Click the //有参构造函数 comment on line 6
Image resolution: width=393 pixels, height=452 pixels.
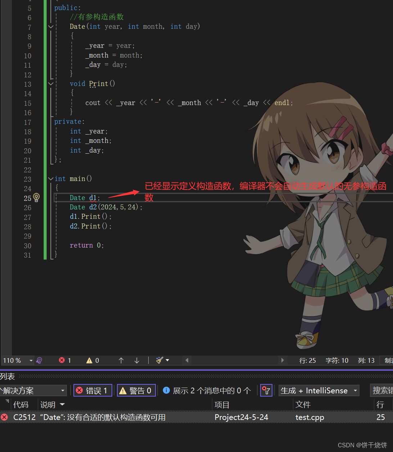click(97, 17)
